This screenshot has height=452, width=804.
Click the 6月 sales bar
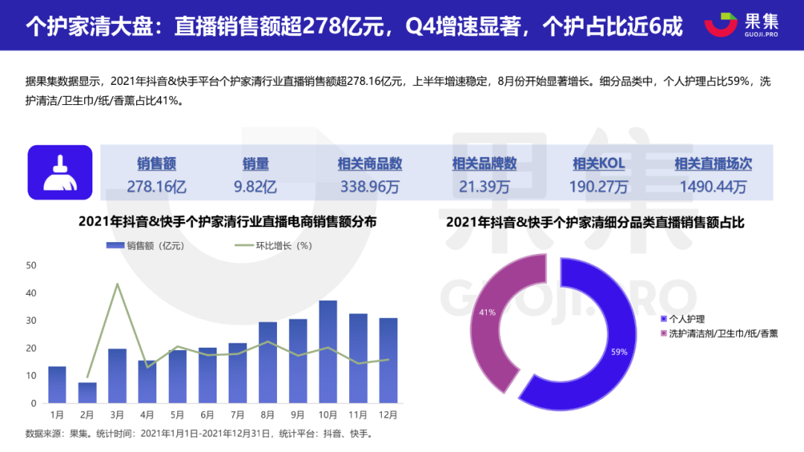(208, 375)
